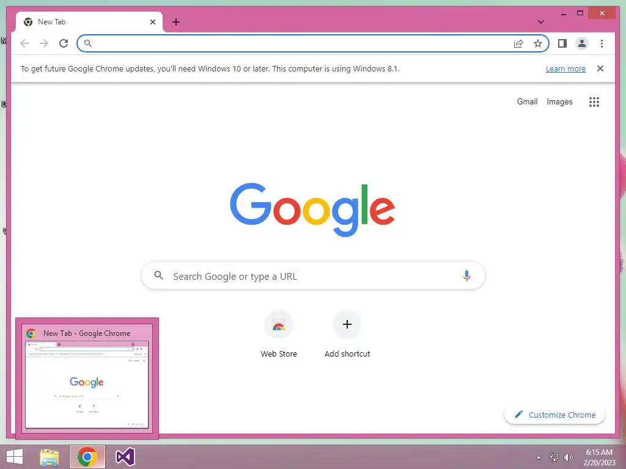Open File Explorer from the taskbar

click(x=50, y=457)
